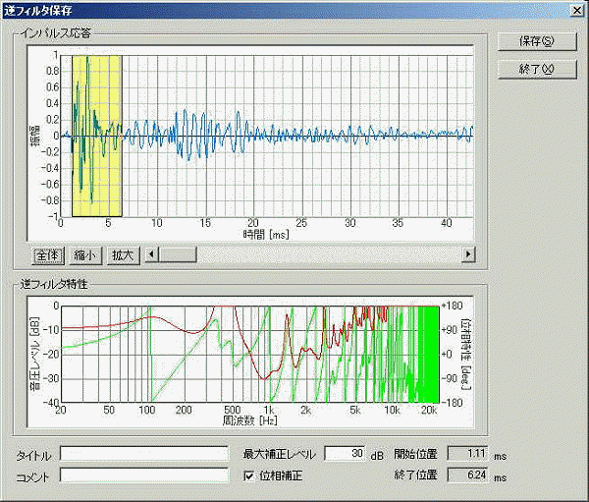Click the 位相補正 label text

pyautogui.click(x=281, y=475)
